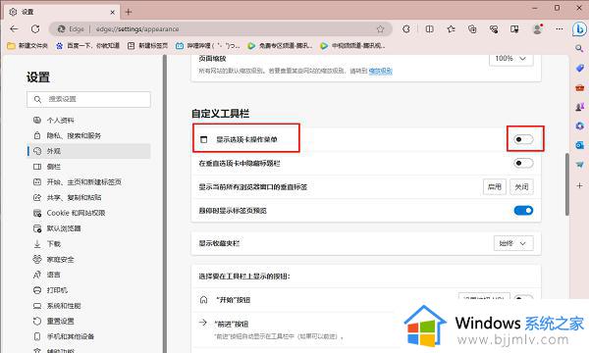
Task: Open sidebar Shopping tag icon
Action: pyautogui.click(x=579, y=68)
